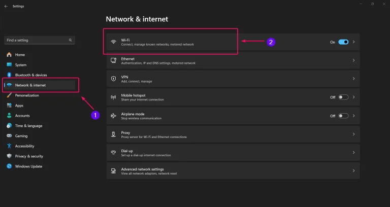This screenshot has height=207, width=390.
Task: Click the Personalization brush icon
Action: click(x=9, y=95)
